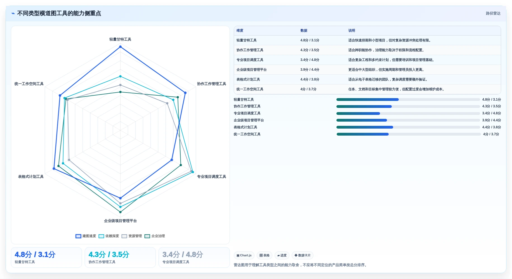Click the 3.9分 / 4.4分 table cell
The width and height of the screenshot is (512, 279).
pyautogui.click(x=310, y=70)
